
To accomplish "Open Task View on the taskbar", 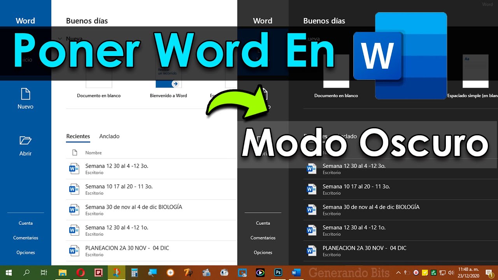I will 44,273.
